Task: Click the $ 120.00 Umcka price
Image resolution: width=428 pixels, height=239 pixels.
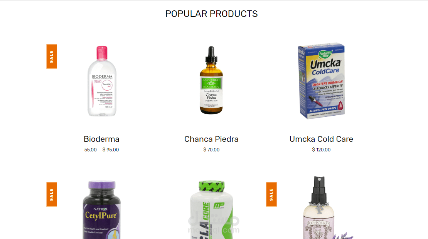Action: (321, 150)
